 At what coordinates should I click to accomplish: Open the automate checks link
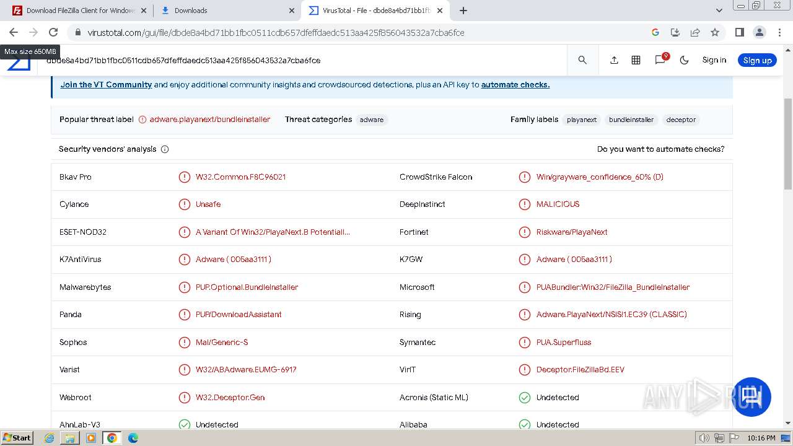point(515,85)
